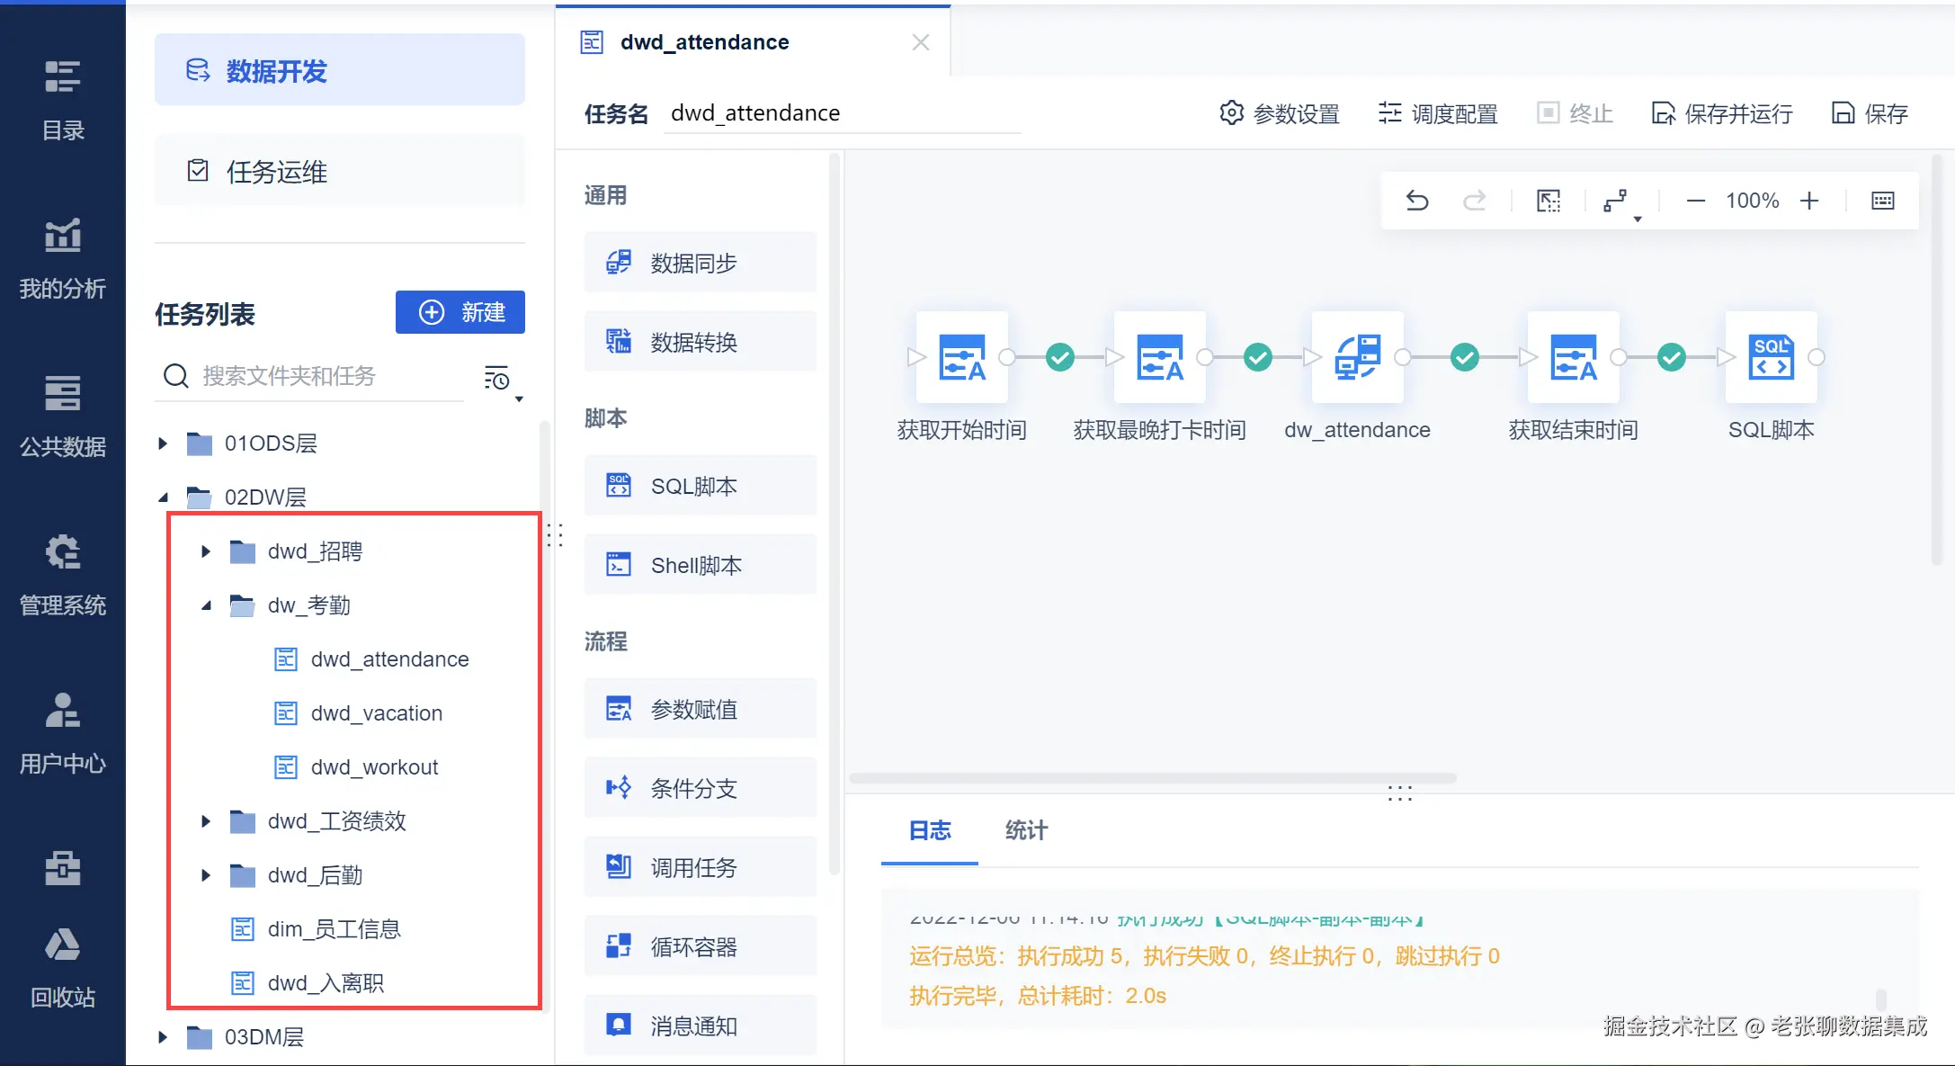Viewport: 1955px width, 1066px height.
Task: Click the 新建 button
Action: click(460, 312)
